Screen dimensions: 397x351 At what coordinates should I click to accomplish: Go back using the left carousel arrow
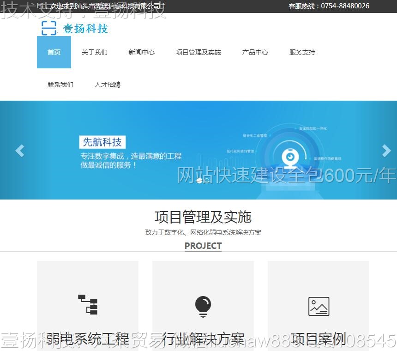click(19, 151)
